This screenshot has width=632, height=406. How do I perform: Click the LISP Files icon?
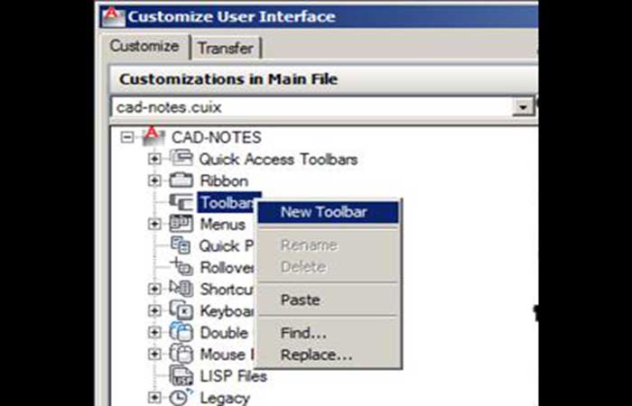point(181,375)
